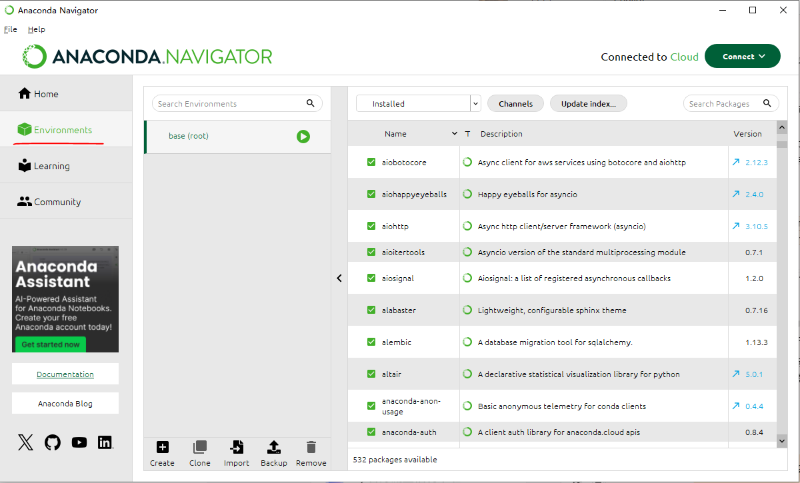This screenshot has height=483, width=800.
Task: Open the Connect dropdown button
Action: [742, 57]
